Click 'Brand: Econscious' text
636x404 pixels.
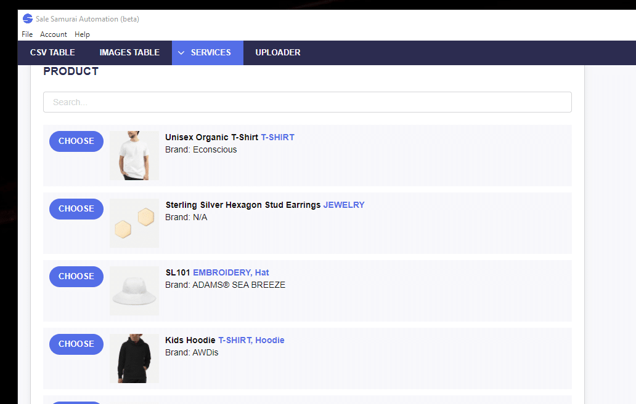(x=201, y=149)
